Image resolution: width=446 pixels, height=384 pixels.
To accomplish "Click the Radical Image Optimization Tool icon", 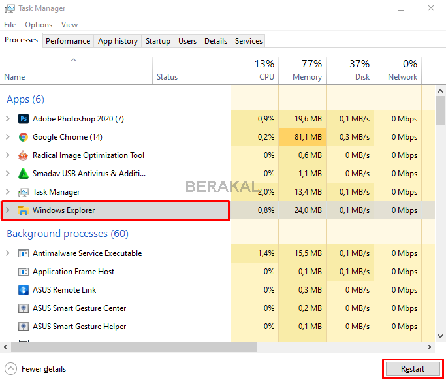I will pyautogui.click(x=24, y=155).
